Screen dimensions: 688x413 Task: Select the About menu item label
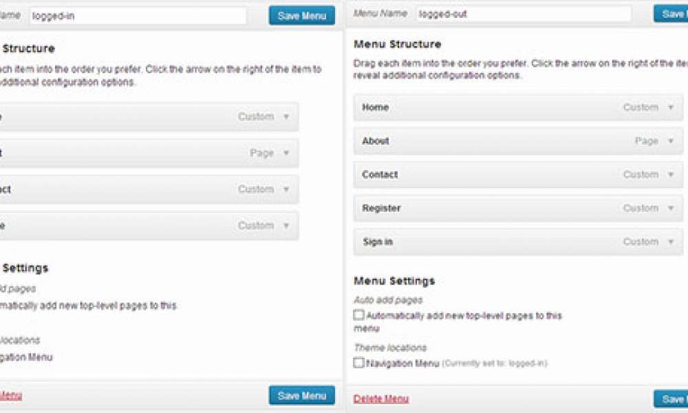point(376,141)
